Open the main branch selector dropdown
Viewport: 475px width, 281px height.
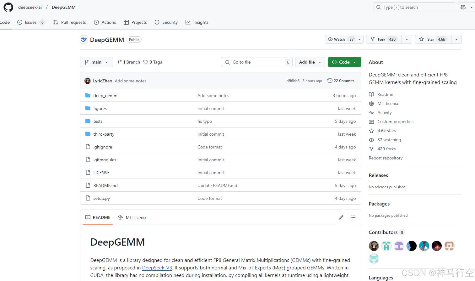96,62
